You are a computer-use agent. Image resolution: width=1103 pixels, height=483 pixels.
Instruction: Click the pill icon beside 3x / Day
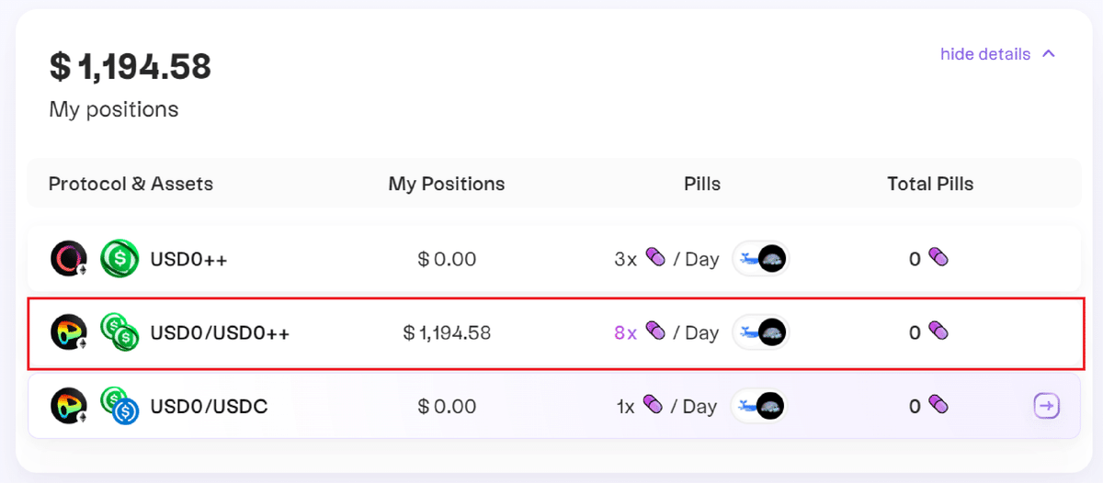point(655,258)
